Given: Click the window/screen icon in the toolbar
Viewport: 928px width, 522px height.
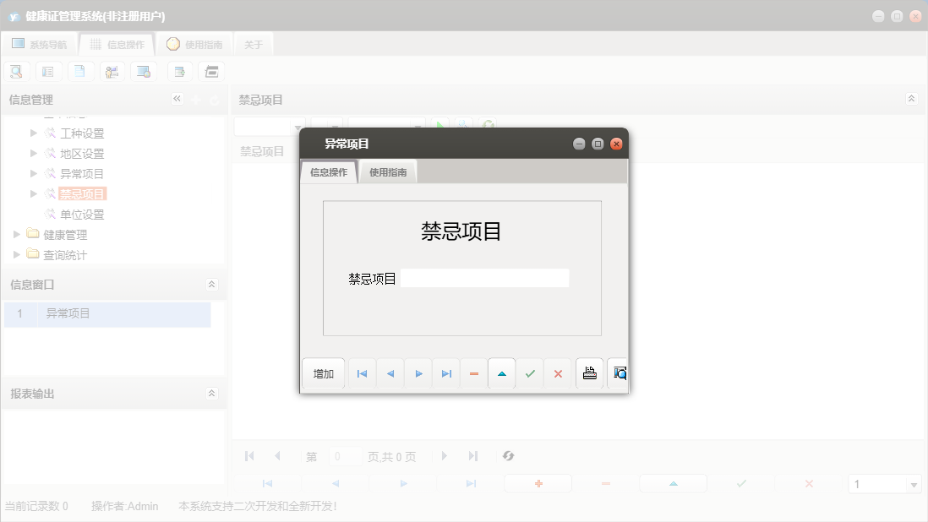Looking at the screenshot, I should point(144,71).
